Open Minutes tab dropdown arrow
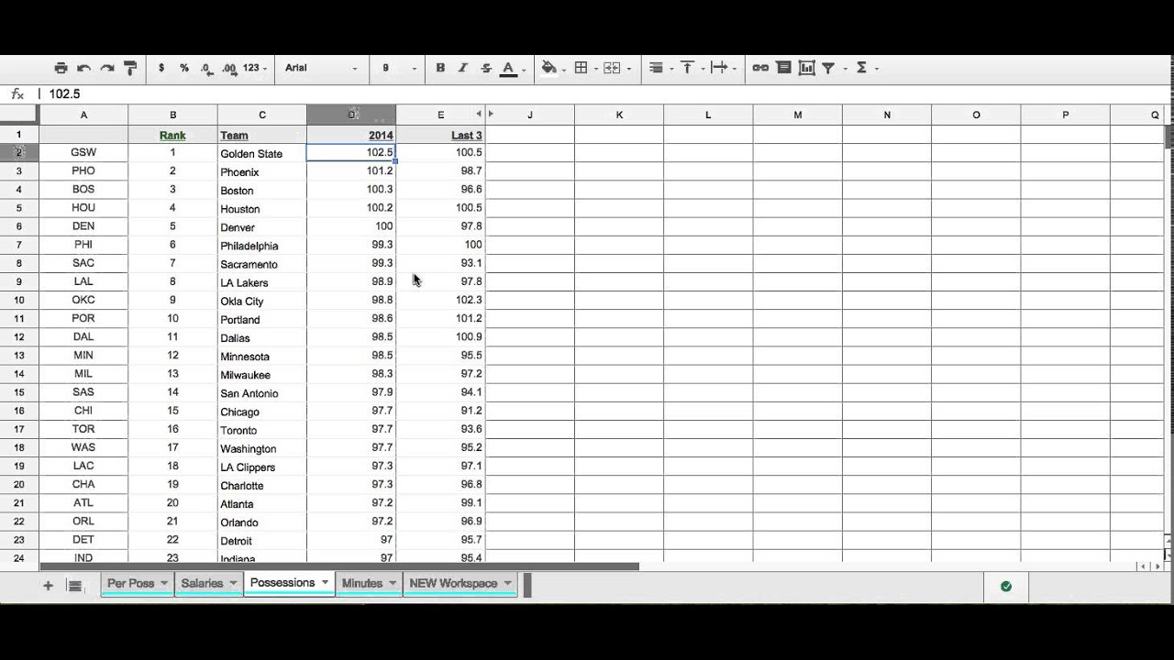1174x660 pixels. click(x=393, y=583)
